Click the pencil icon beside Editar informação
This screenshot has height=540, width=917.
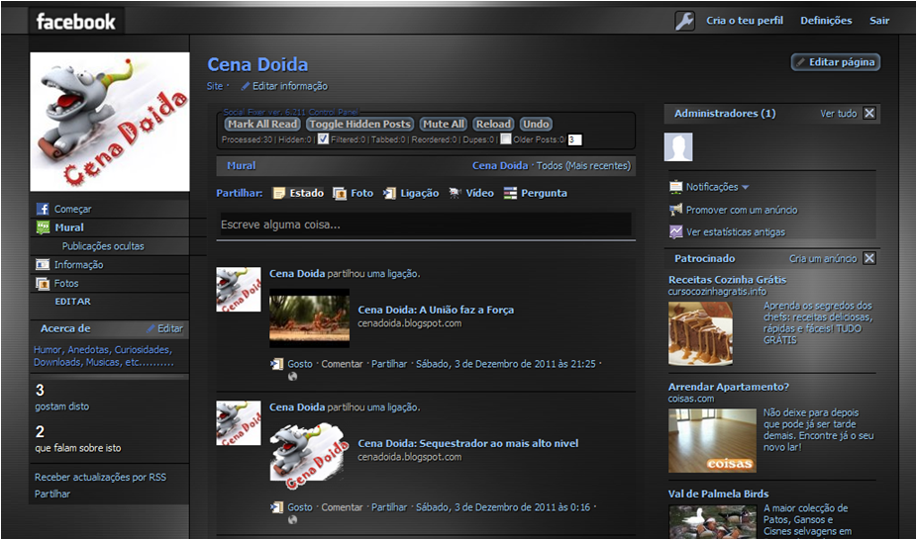(246, 86)
